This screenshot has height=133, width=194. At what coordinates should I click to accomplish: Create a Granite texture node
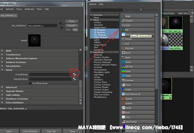[138, 99]
